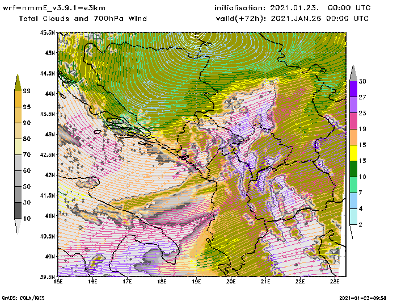The height and width of the screenshot is (301, 397).
Task: Click the "GrADS: COLA/IGES" credit text
Action: (x=23, y=298)
